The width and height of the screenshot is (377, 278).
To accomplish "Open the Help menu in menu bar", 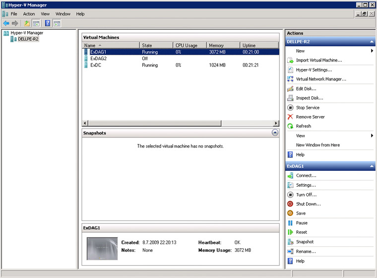I will pyautogui.click(x=80, y=14).
